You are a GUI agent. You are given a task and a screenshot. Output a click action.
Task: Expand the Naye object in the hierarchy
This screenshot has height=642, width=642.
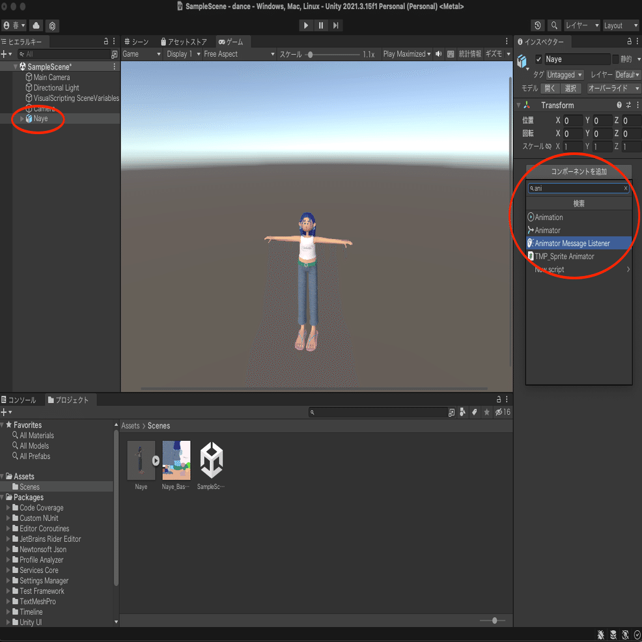(x=22, y=119)
